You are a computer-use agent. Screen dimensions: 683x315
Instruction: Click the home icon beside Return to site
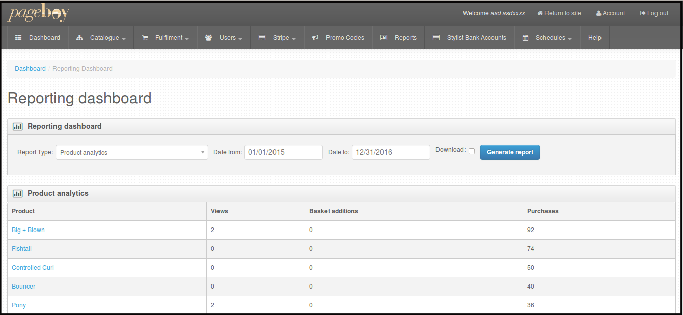(540, 13)
